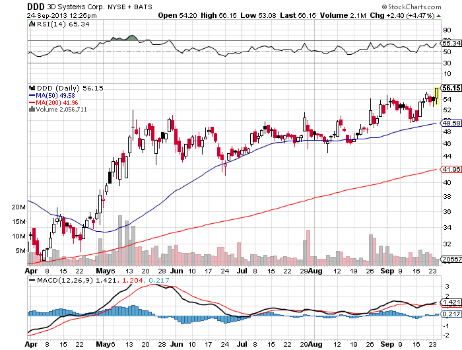Click the 1.421 MACD axis value tag

tap(451, 302)
